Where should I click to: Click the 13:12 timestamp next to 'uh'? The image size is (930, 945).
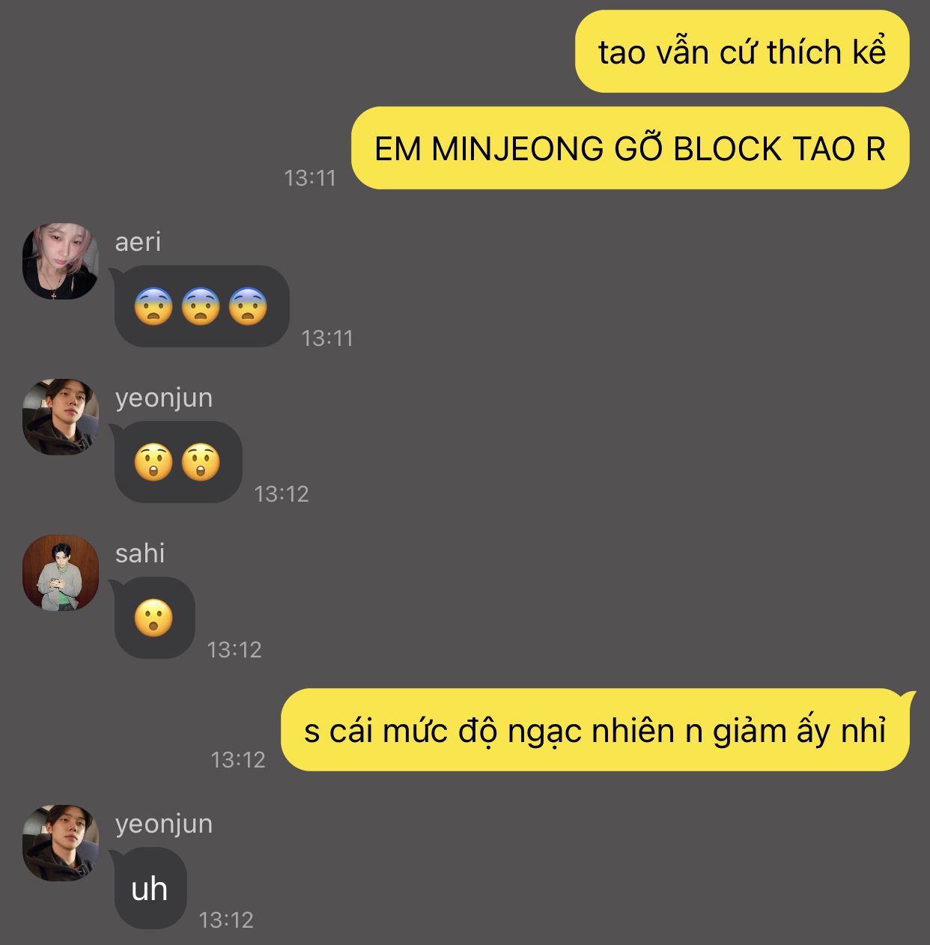pyautogui.click(x=226, y=920)
